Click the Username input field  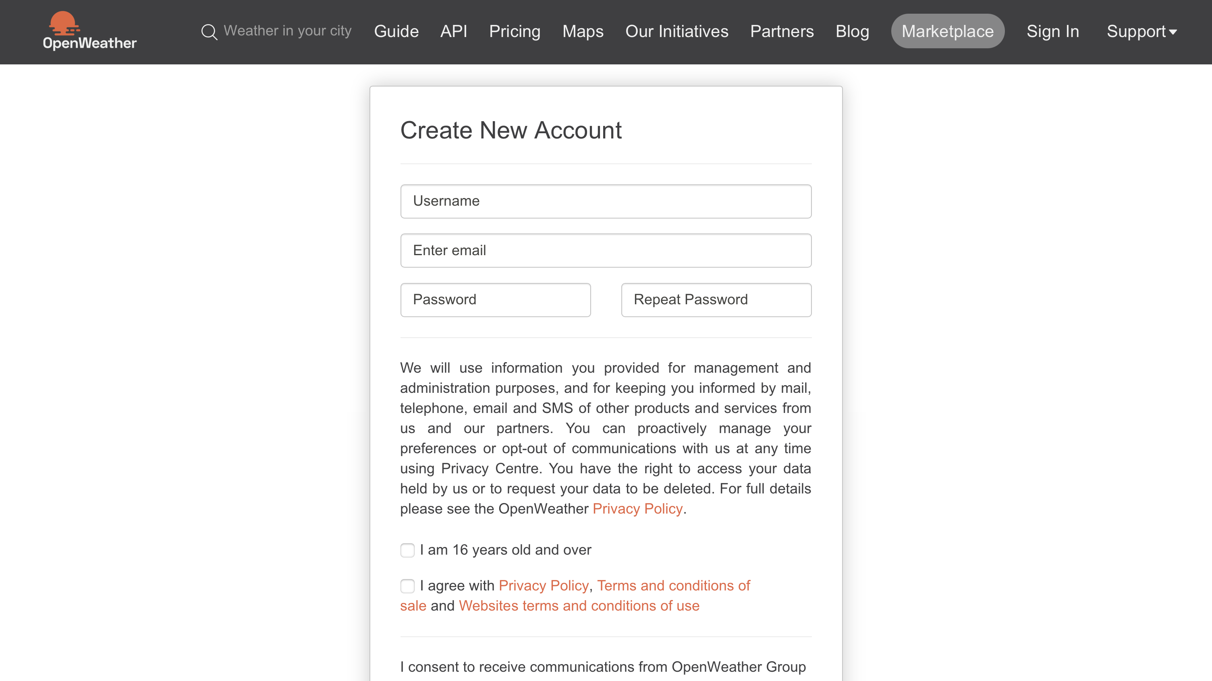606,201
